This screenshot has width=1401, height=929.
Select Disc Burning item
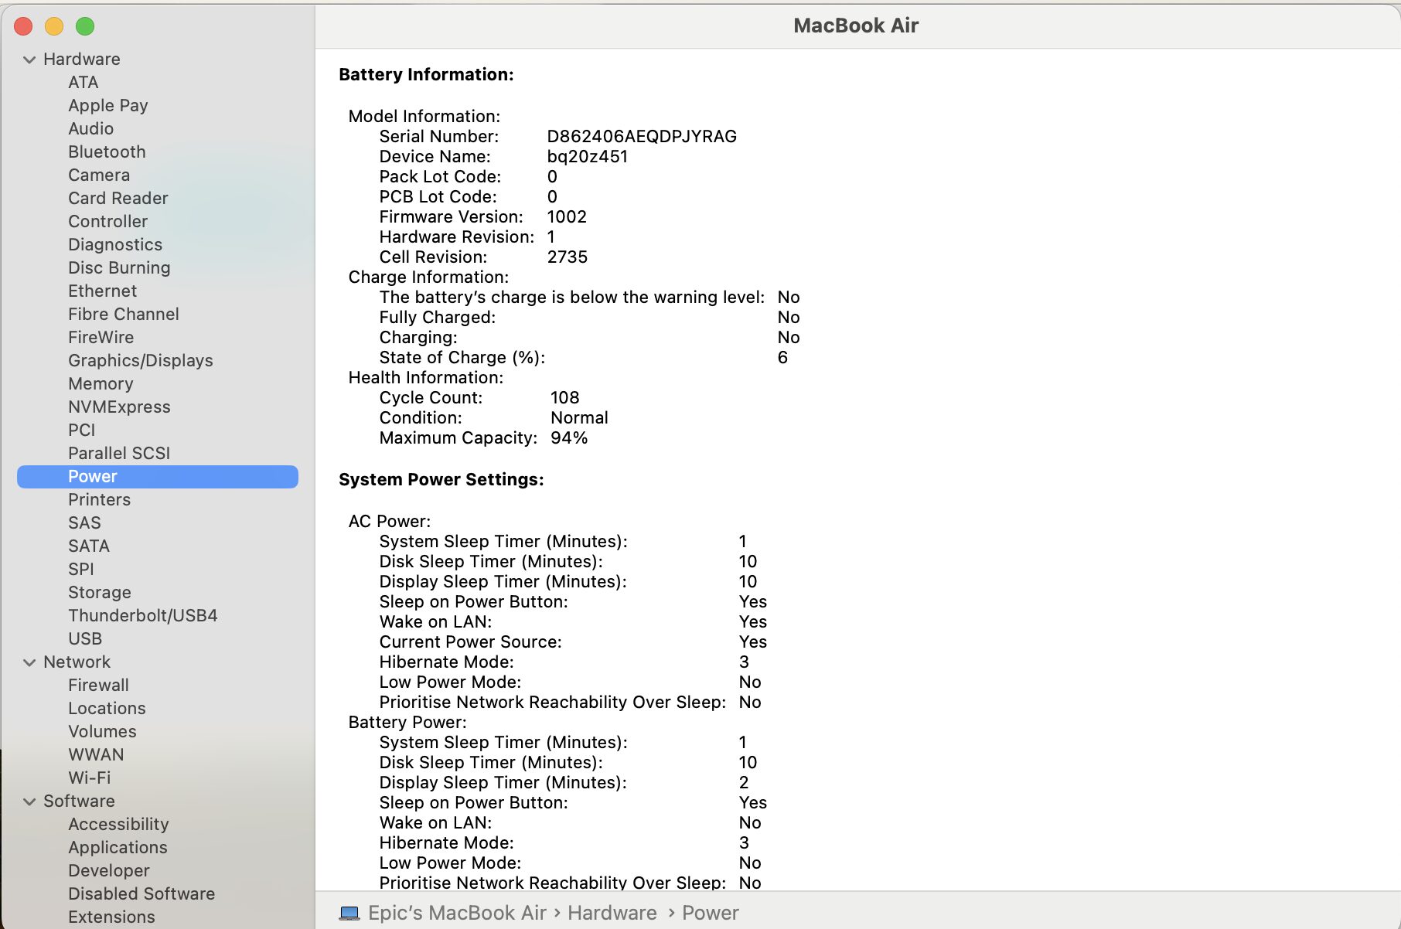(x=119, y=268)
